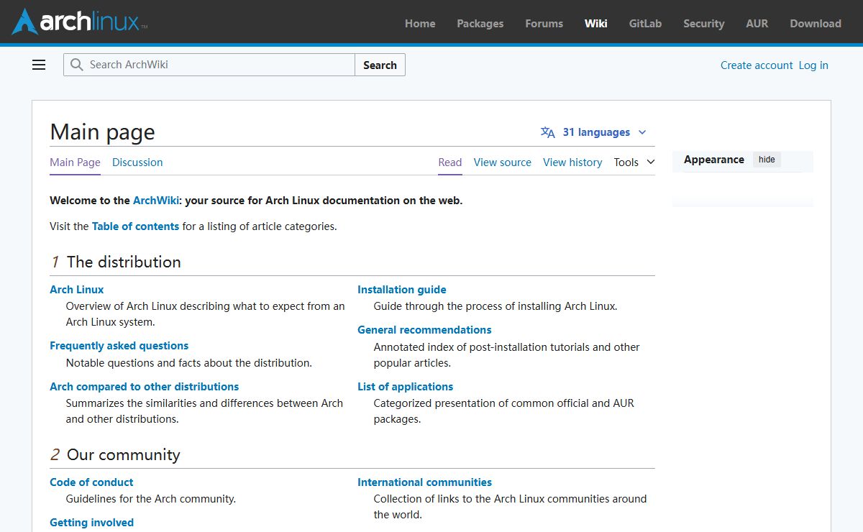Click the Appearance panel label
863x532 pixels.
pos(713,160)
